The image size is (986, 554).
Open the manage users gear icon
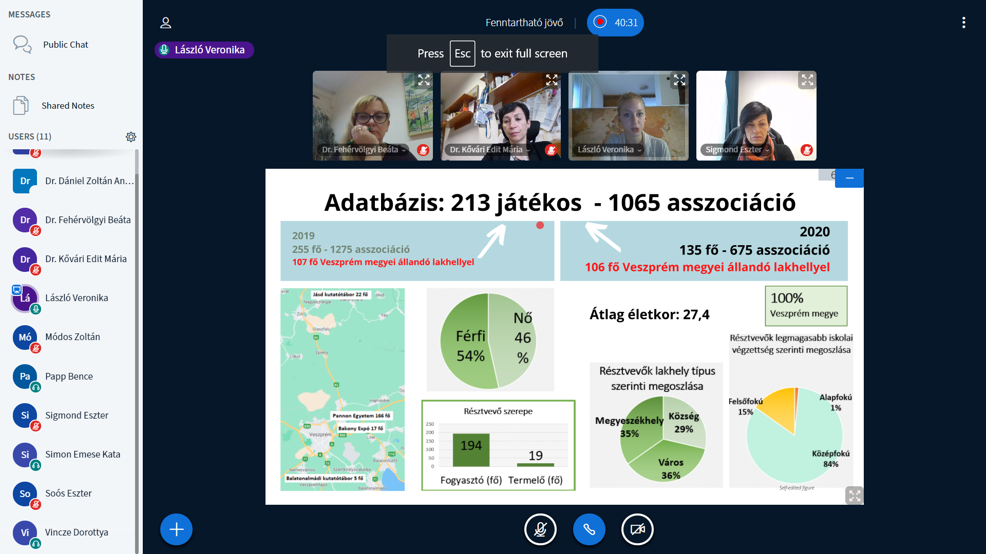[x=131, y=137]
